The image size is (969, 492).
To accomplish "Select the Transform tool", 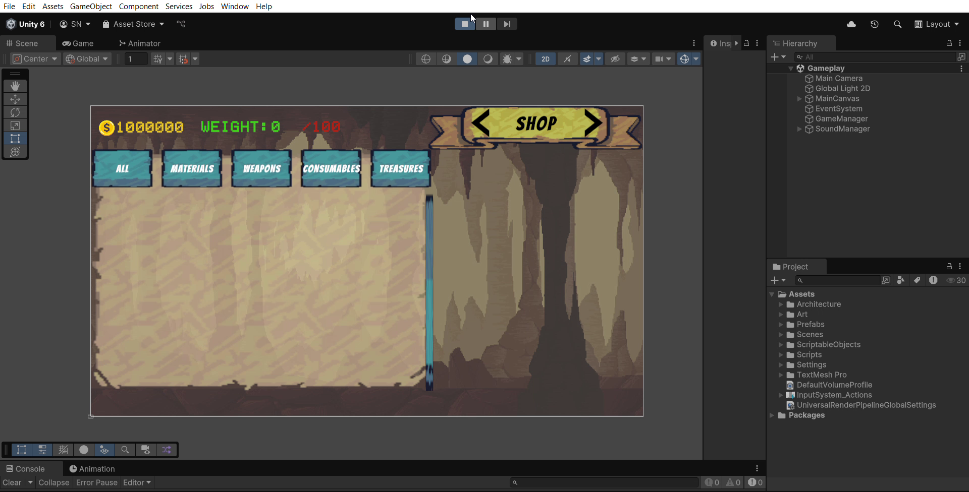I will point(15,152).
